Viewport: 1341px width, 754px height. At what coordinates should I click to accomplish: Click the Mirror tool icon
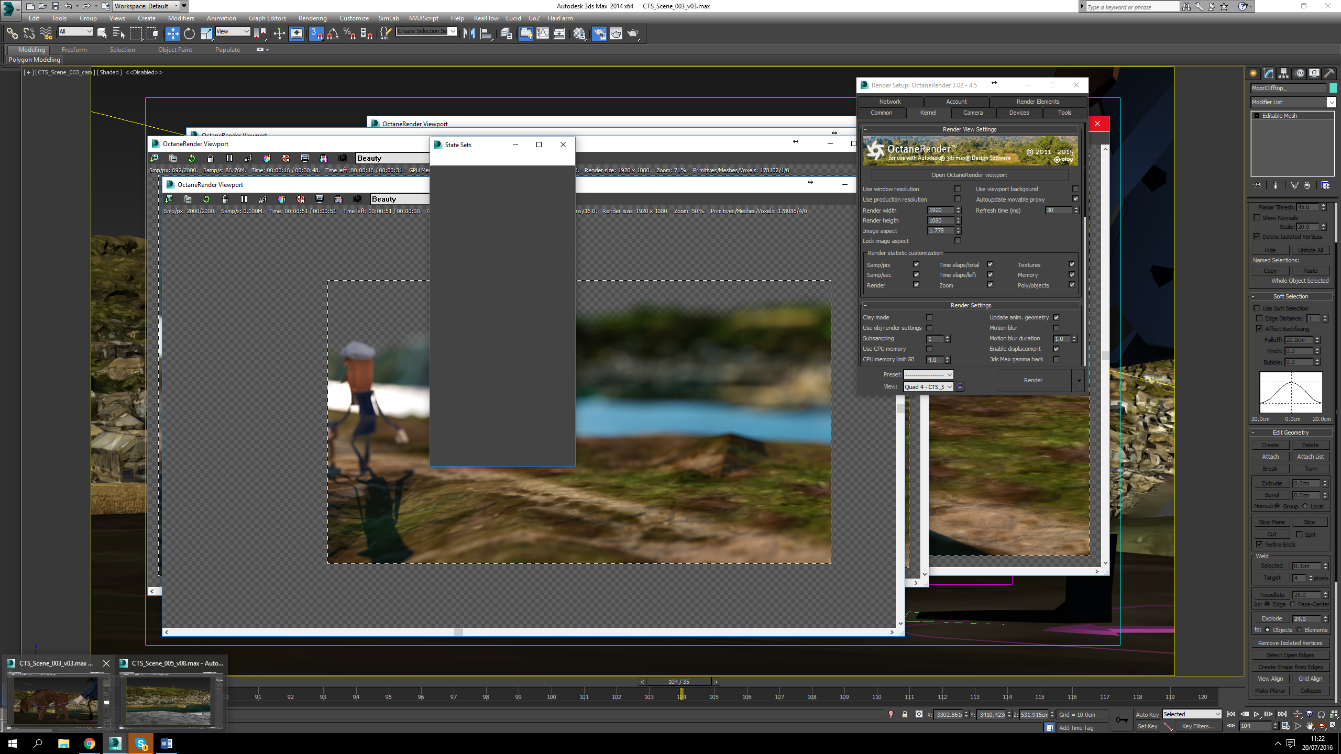tap(469, 34)
